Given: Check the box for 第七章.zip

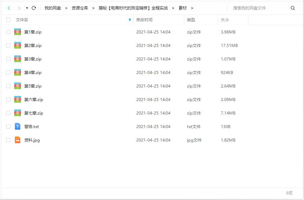Looking at the screenshot, I should (8, 113).
